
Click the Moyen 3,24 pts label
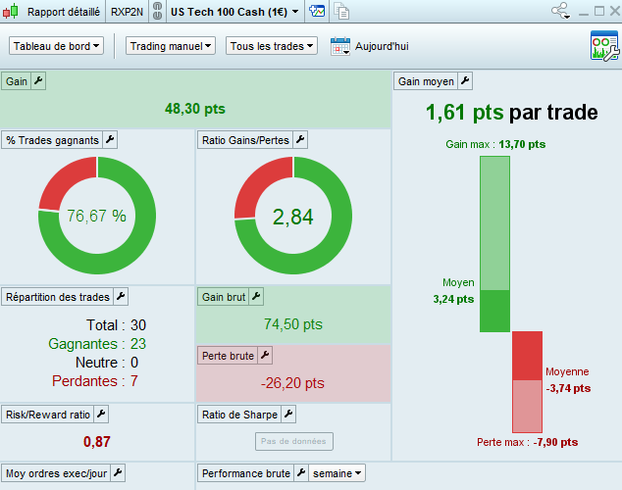coord(454,291)
